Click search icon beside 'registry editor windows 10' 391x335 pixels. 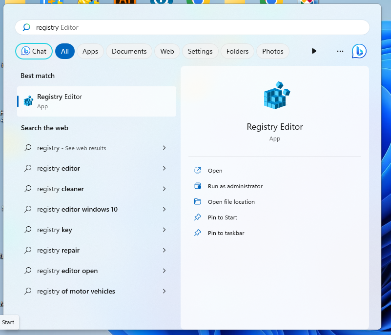(28, 209)
